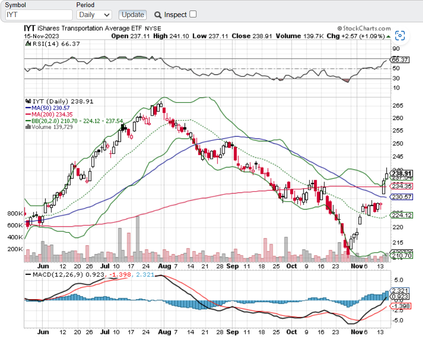This screenshot has width=423, height=340.
Task: Click the 230.57 MA(50) price tag
Action: (401, 197)
